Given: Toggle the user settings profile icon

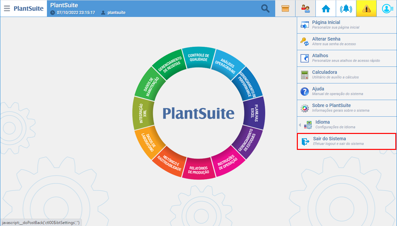Looking at the screenshot, I should tap(387, 9).
